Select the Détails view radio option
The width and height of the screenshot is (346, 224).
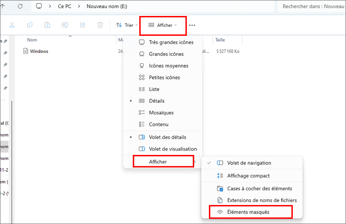[x=157, y=101]
